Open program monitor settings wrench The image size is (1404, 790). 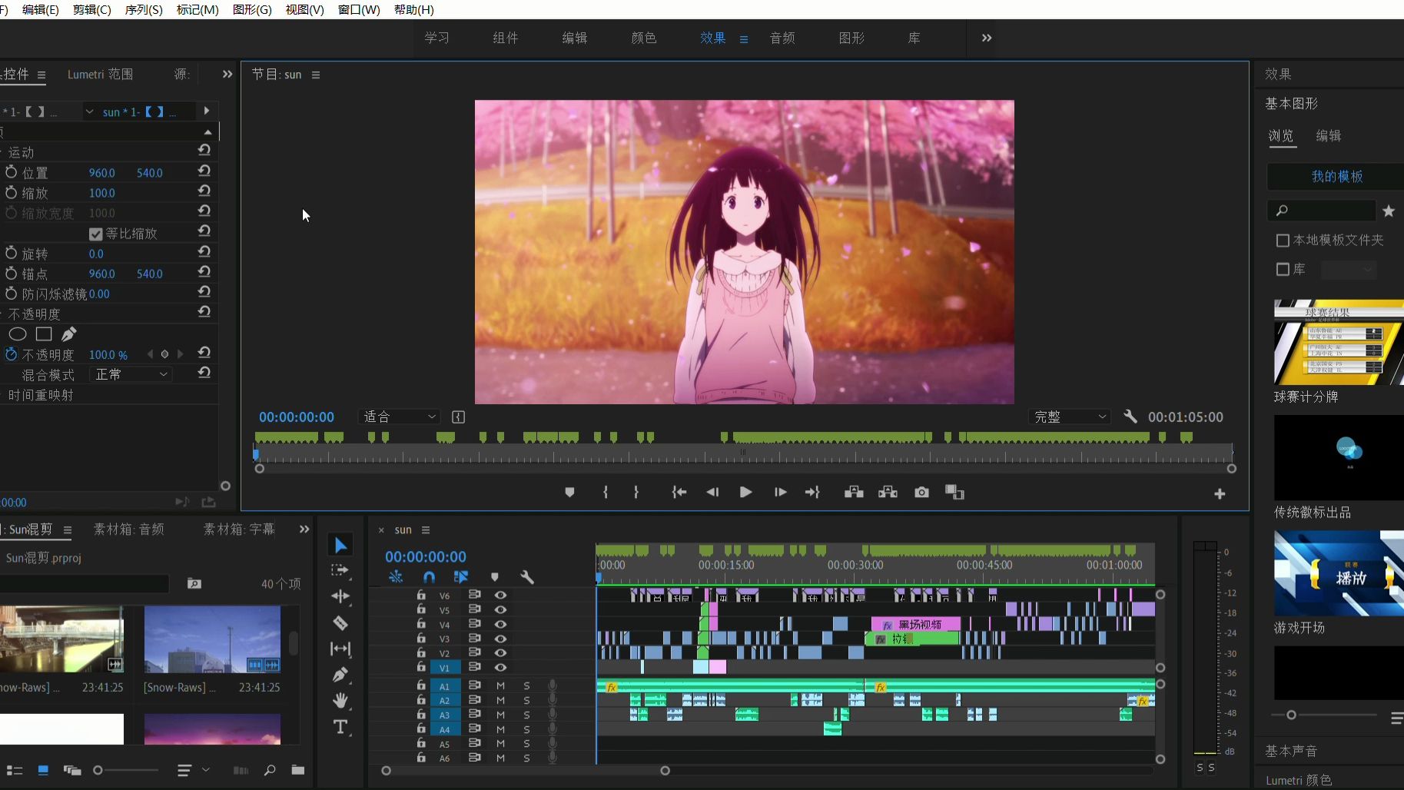[x=1130, y=417]
